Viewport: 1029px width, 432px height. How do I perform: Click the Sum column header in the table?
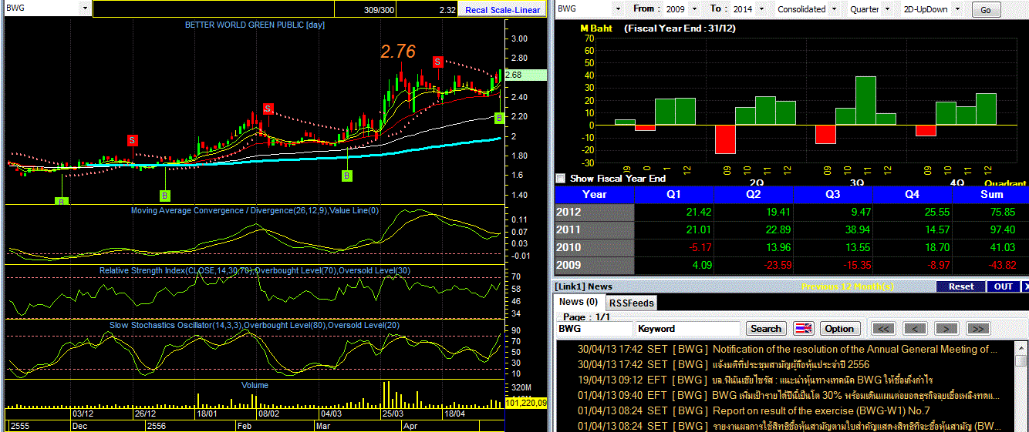991,195
